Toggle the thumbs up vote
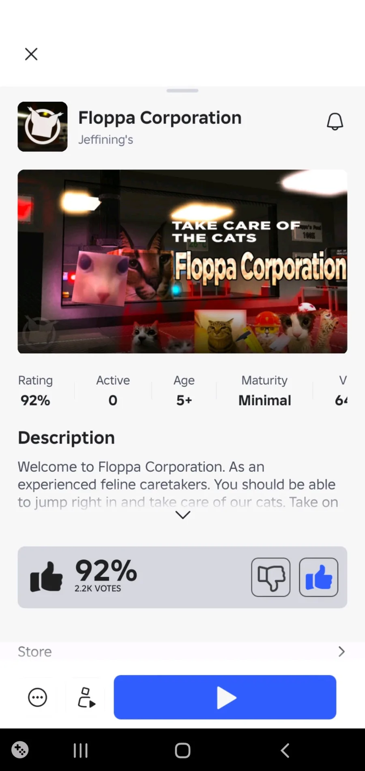Viewport: 365px width, 771px height. coord(318,577)
